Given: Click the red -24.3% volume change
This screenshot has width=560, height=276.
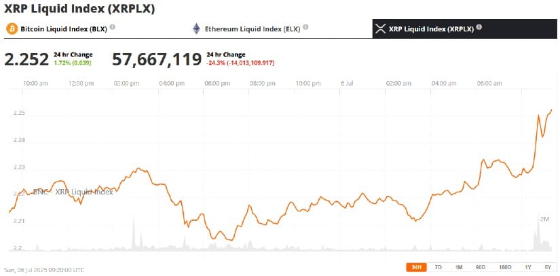Looking at the screenshot, I should click(240, 63).
